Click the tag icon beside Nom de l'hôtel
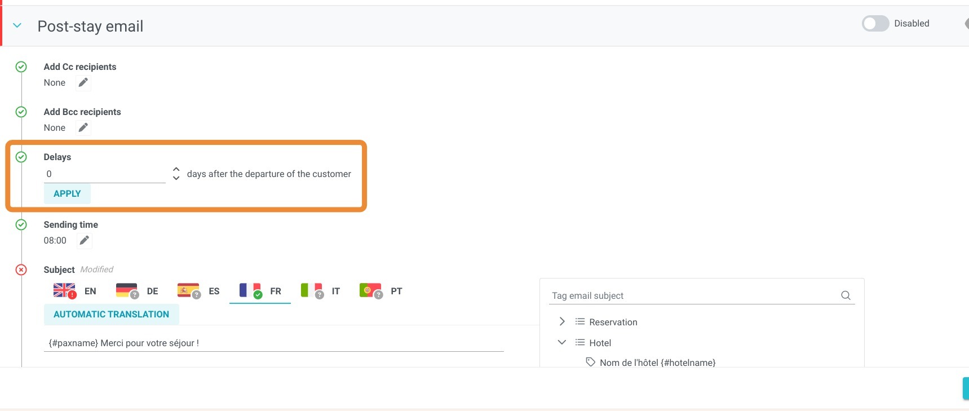This screenshot has width=969, height=411. pos(590,362)
